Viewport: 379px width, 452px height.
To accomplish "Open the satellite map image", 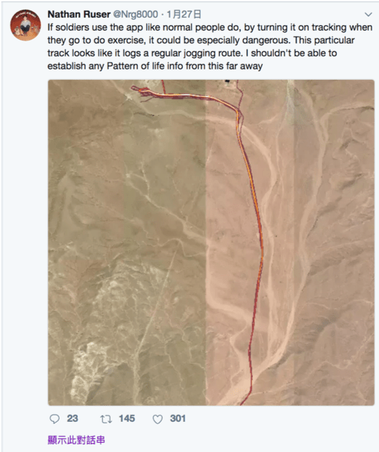I will pos(211,242).
